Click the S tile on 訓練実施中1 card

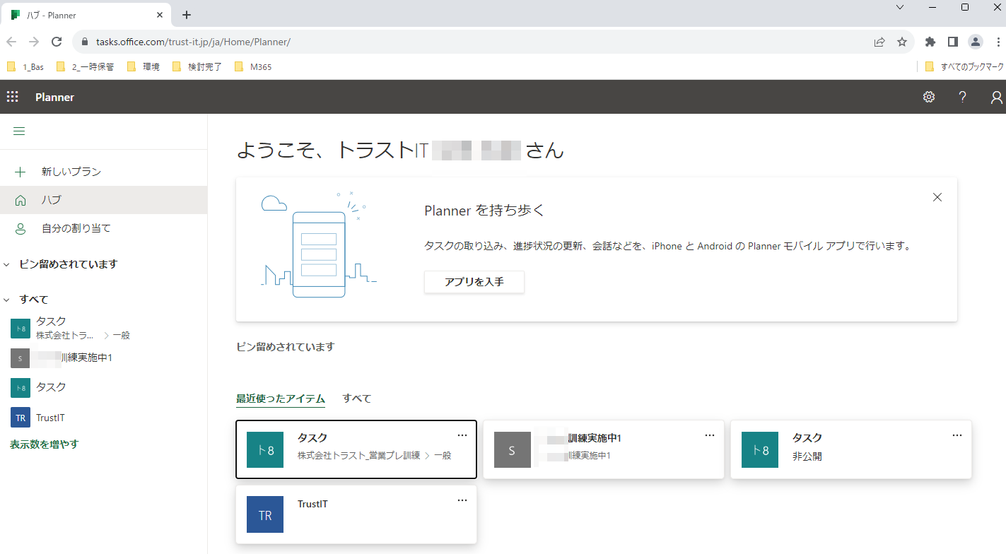pos(513,450)
